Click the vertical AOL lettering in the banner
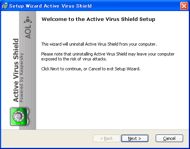The height and width of the screenshot is (149, 190). pos(28,32)
